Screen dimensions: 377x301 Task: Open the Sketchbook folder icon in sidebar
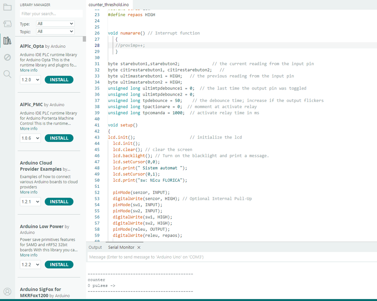pyautogui.click(x=7, y=7)
